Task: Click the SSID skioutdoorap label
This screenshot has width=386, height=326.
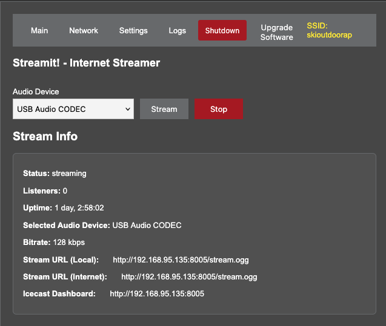Action: [329, 30]
